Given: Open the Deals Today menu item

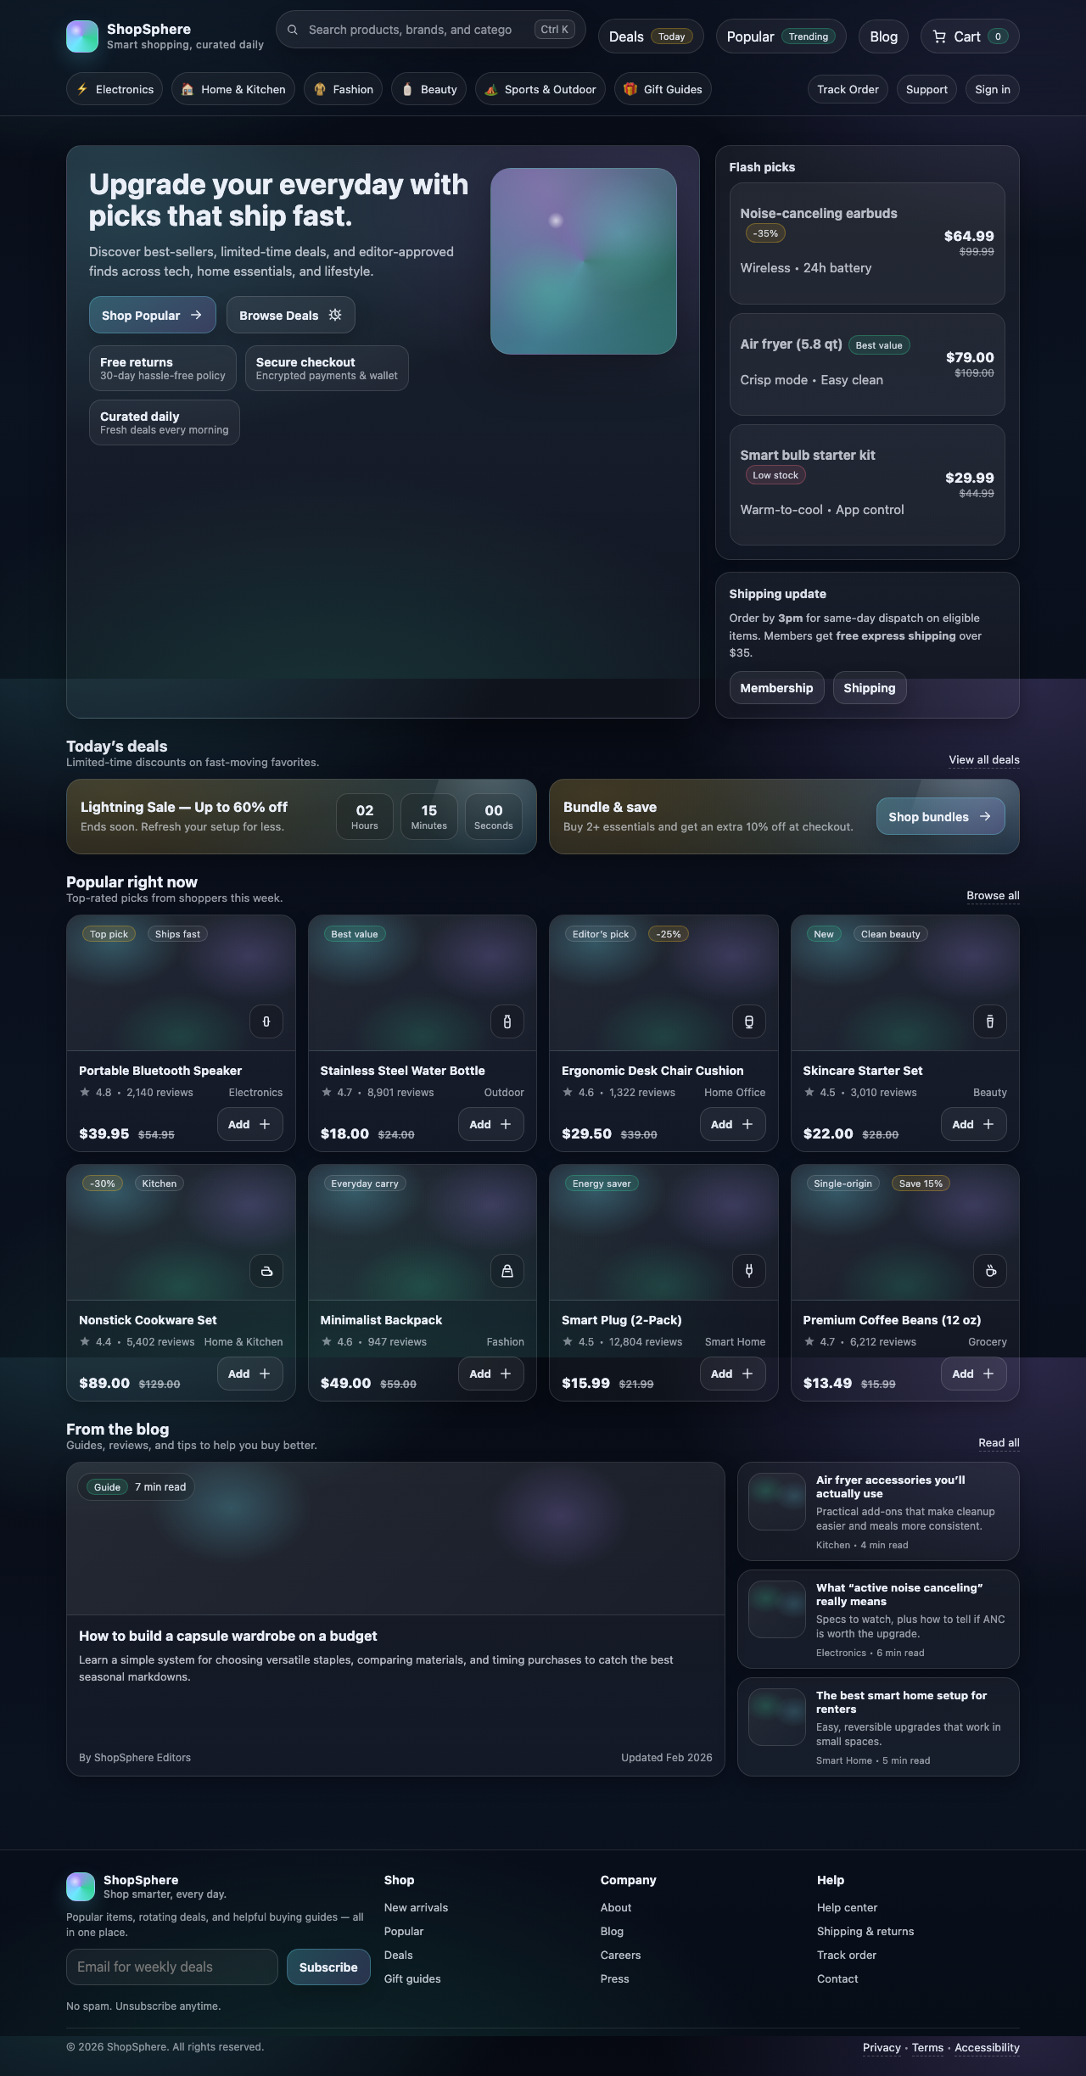Looking at the screenshot, I should click(x=651, y=36).
